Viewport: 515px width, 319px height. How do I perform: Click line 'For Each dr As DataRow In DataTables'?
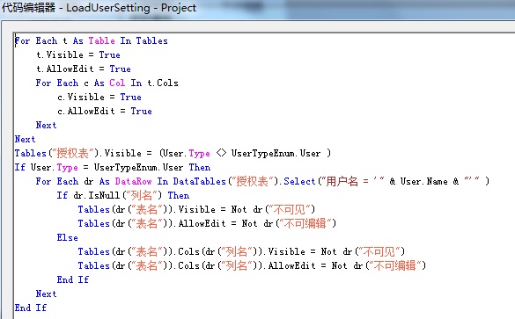262,181
